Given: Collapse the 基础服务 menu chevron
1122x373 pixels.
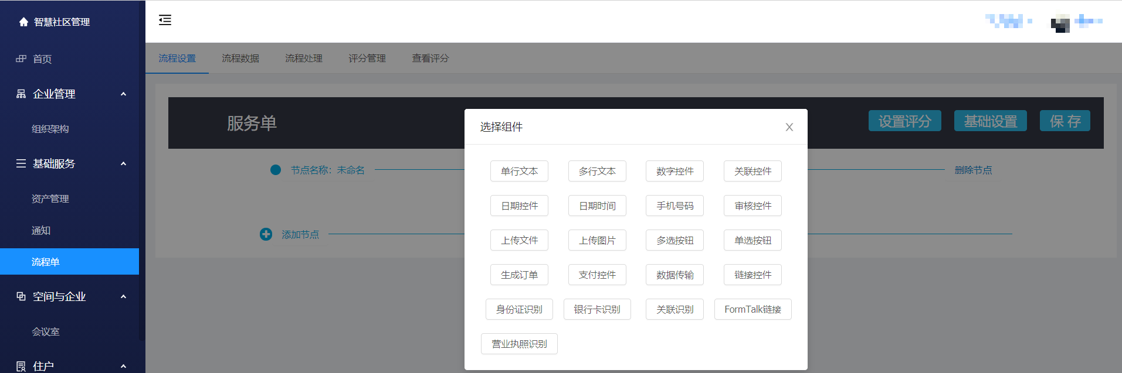Looking at the screenshot, I should pyautogui.click(x=123, y=163).
